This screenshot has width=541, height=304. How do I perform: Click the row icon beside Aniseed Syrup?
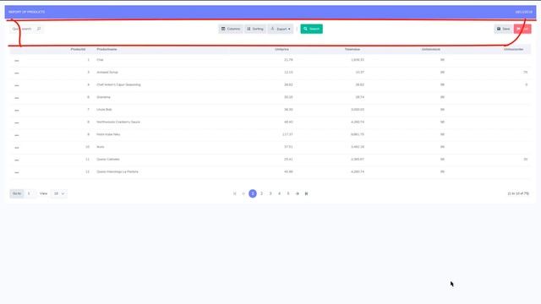point(17,73)
